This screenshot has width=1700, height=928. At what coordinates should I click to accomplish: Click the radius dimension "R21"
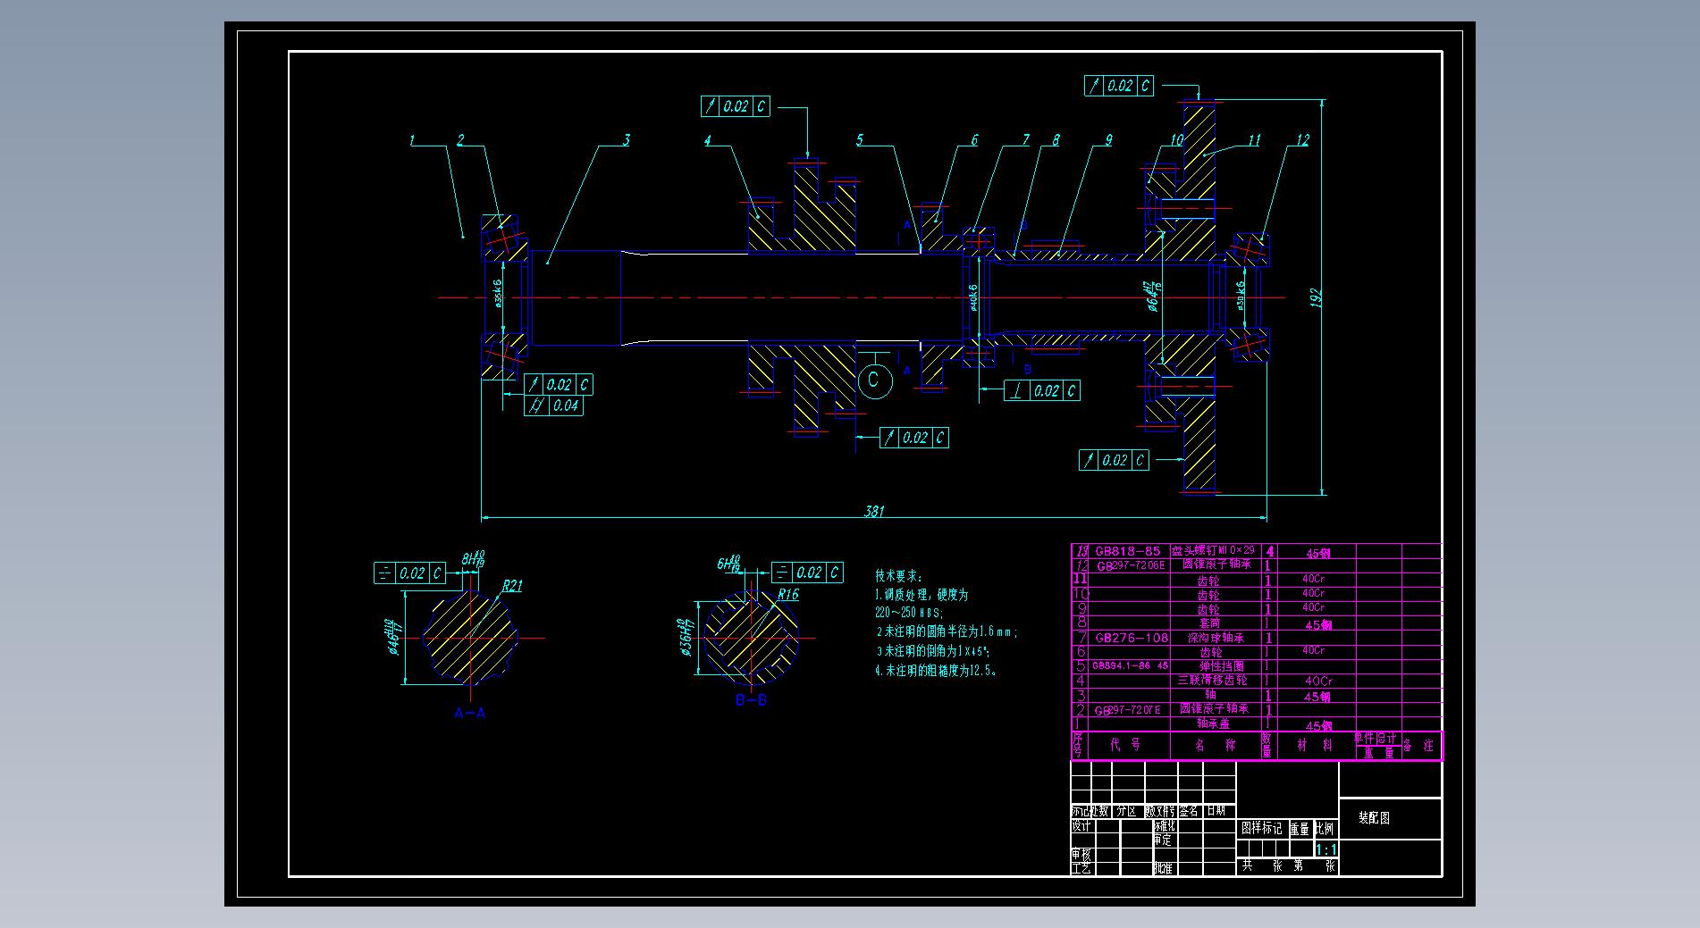tap(512, 586)
